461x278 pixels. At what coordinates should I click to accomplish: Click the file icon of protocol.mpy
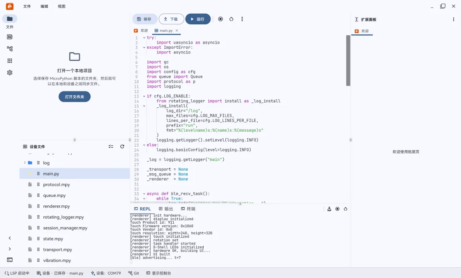coord(30,184)
